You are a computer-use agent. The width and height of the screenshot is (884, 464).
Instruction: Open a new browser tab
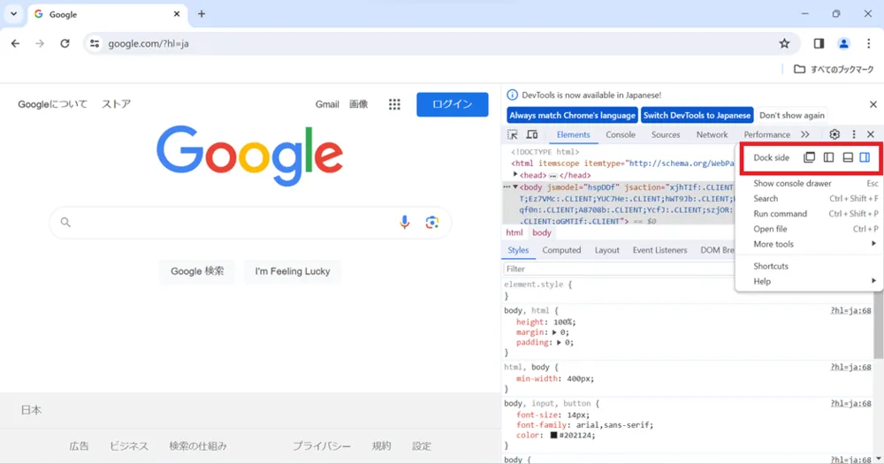coord(202,14)
